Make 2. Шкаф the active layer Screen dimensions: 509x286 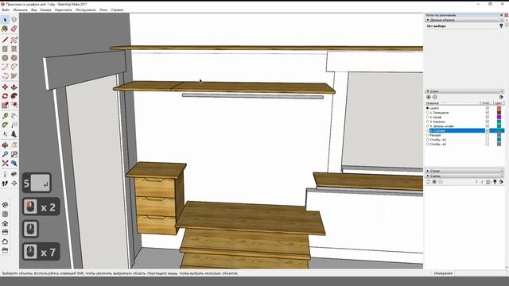tap(428, 117)
